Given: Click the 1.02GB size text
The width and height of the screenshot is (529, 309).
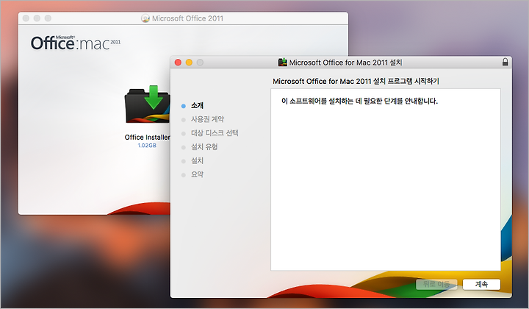Looking at the screenshot, I should point(147,146).
